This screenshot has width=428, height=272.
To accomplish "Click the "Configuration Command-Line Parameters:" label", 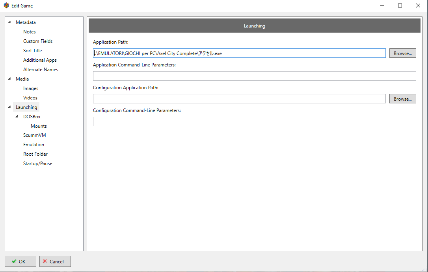I will click(137, 110).
